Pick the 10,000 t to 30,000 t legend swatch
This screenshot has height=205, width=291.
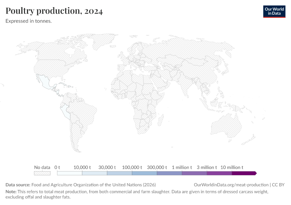(94, 173)
